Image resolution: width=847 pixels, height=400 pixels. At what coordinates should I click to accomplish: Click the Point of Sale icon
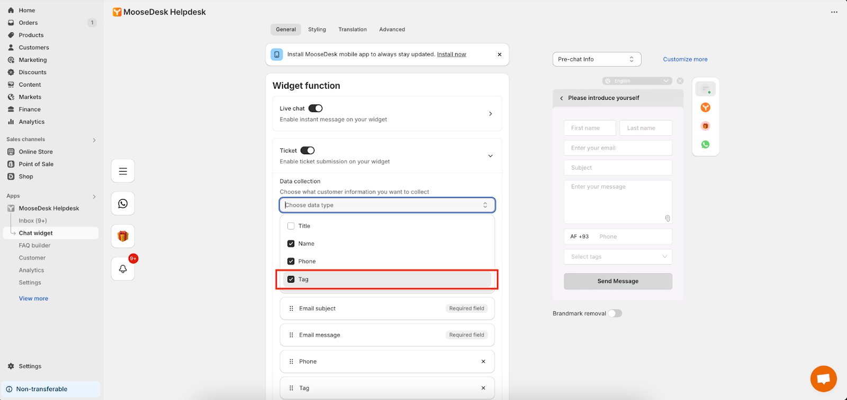pos(11,164)
